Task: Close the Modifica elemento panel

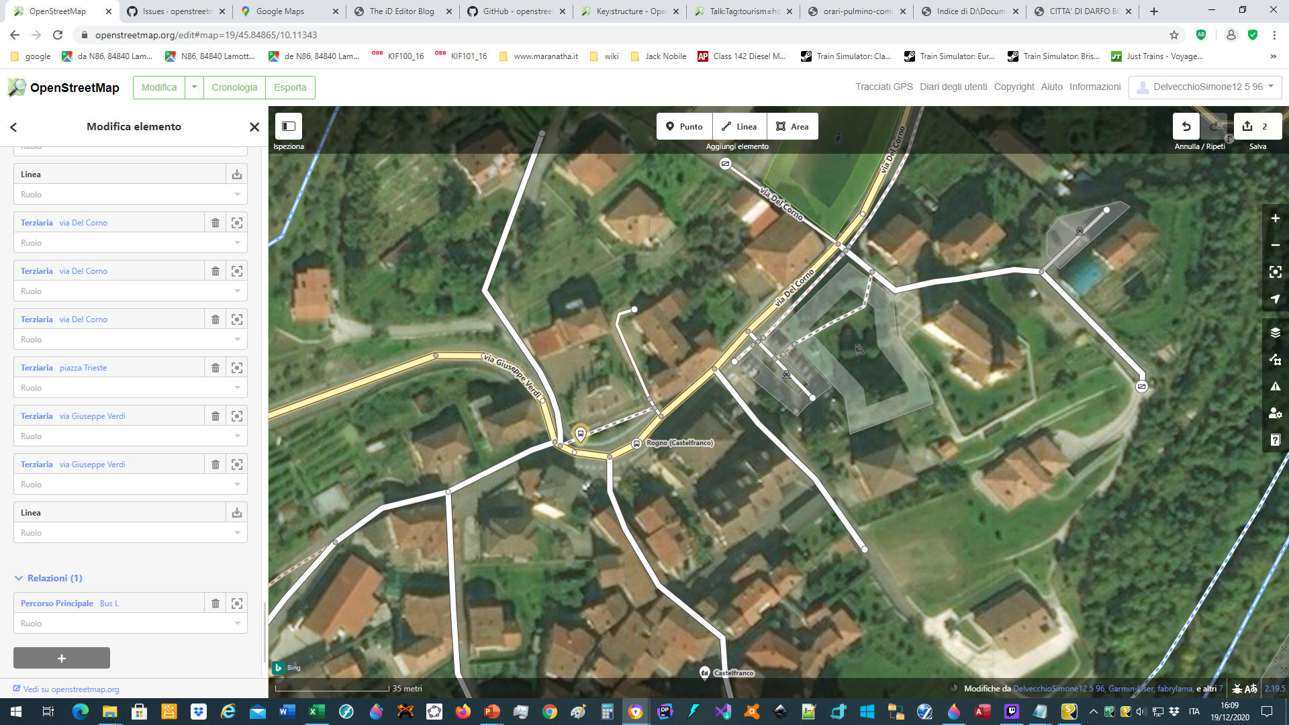Action: click(x=254, y=127)
